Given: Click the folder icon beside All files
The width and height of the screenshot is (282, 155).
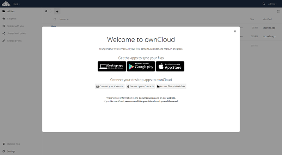Looking at the screenshot, I should [x=4, y=11].
